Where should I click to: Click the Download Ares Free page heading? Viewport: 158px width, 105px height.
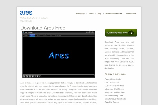[43, 28]
